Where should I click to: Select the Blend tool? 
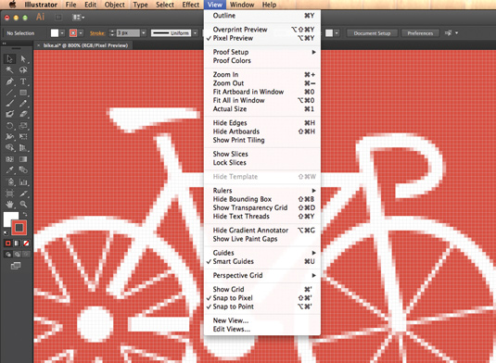pos(23,170)
